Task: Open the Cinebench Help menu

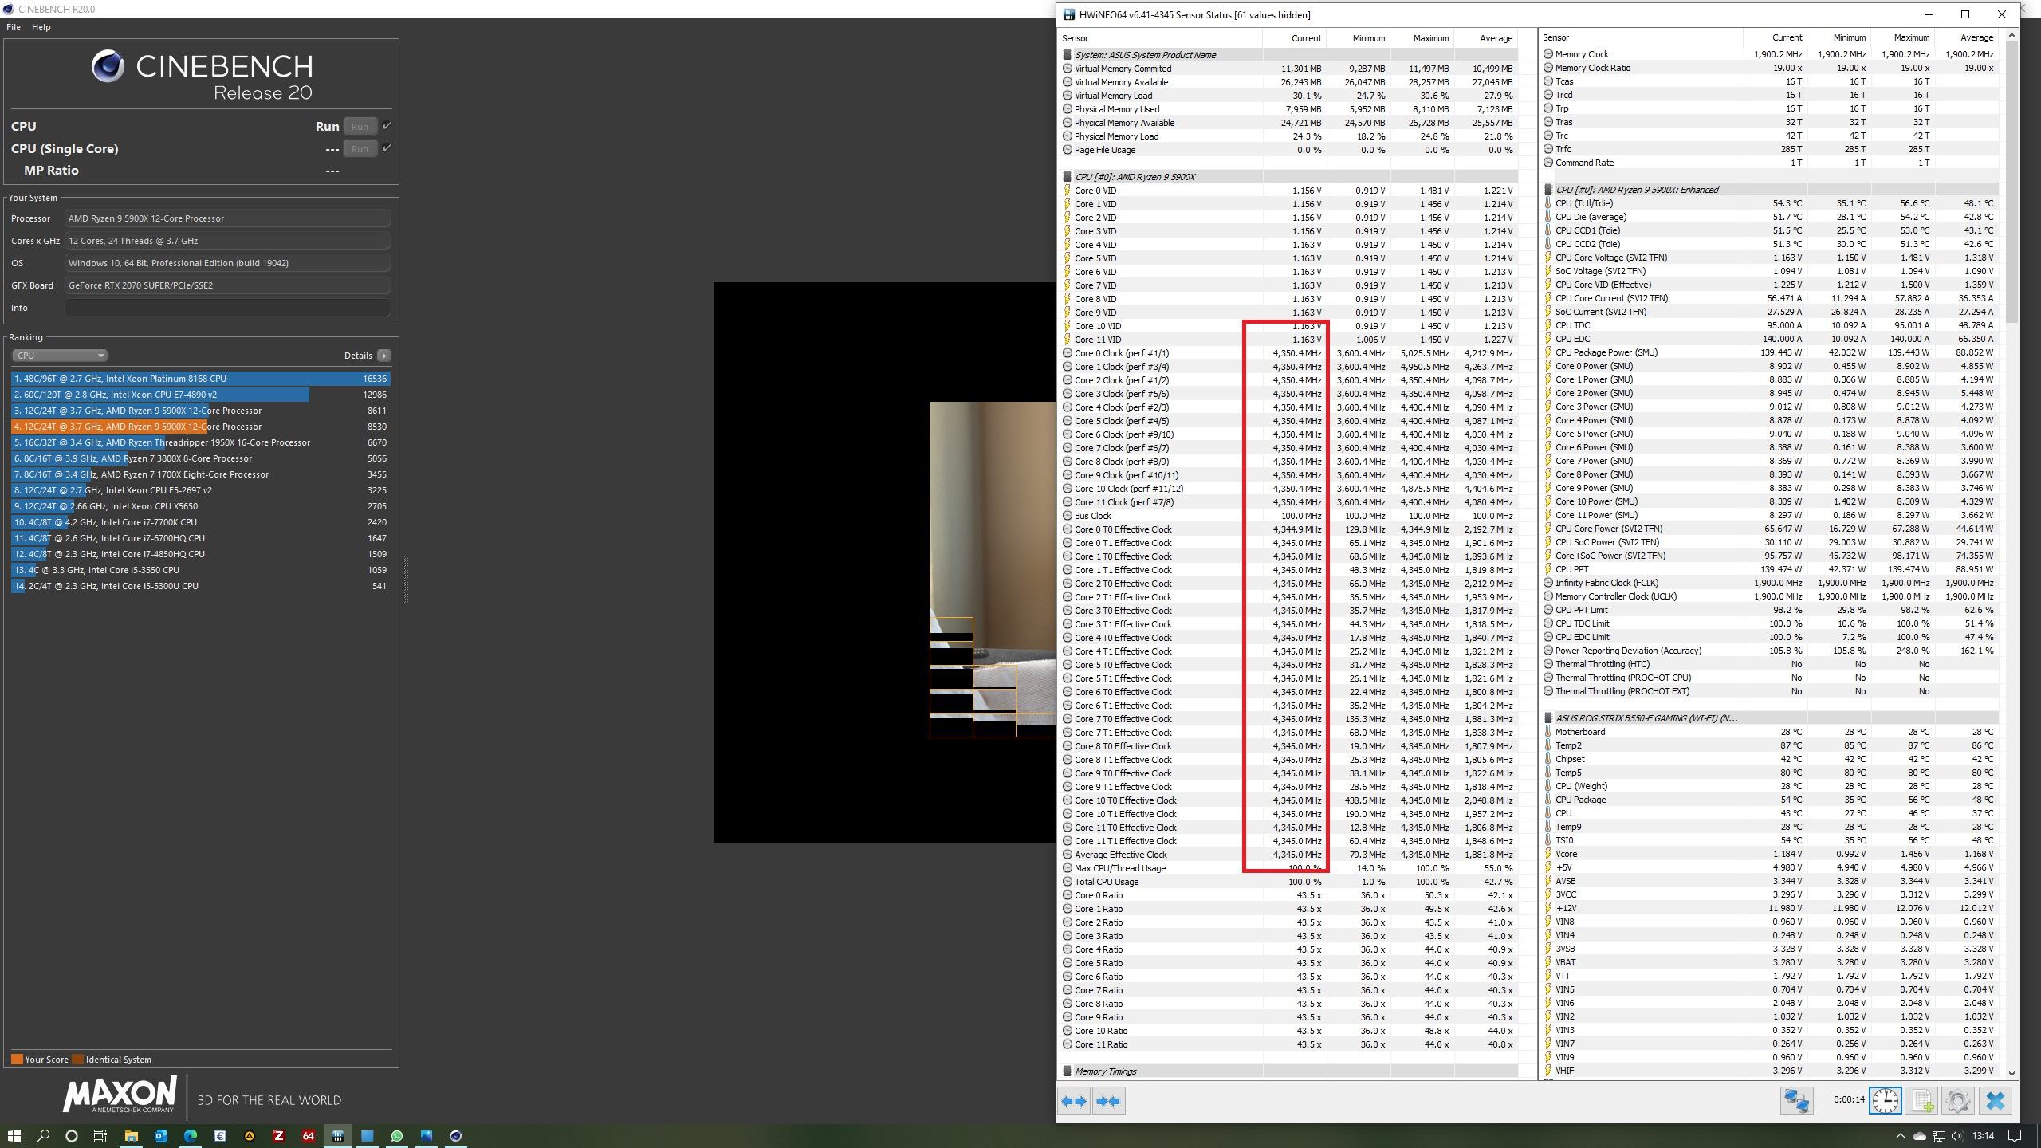Action: tap(41, 27)
